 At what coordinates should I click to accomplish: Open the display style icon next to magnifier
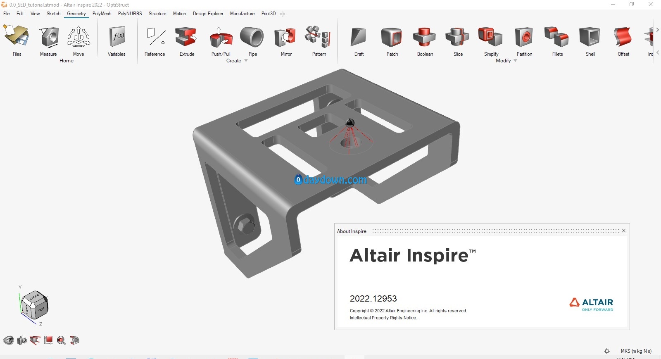(74, 340)
